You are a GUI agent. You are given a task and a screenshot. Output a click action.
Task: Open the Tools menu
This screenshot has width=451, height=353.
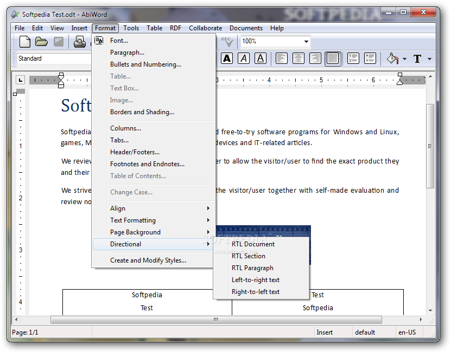(131, 28)
